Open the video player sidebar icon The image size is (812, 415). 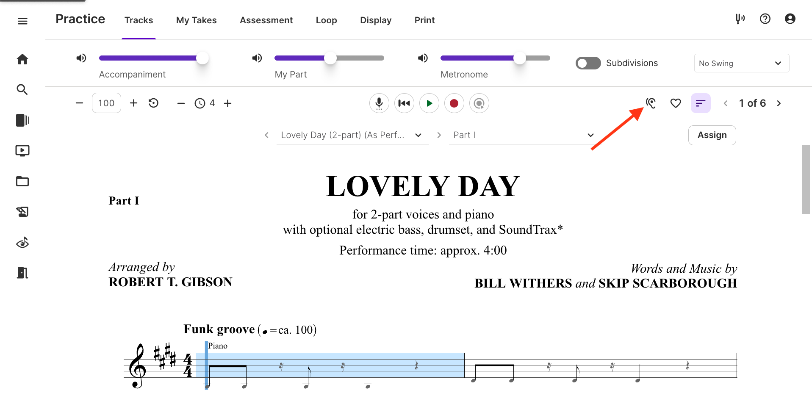click(22, 151)
